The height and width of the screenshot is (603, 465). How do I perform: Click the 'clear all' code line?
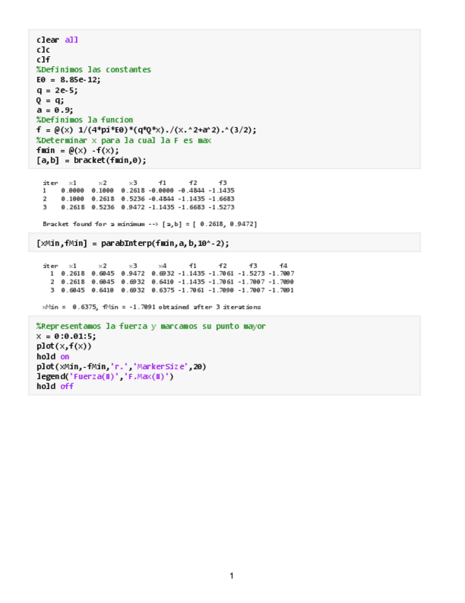[58, 40]
